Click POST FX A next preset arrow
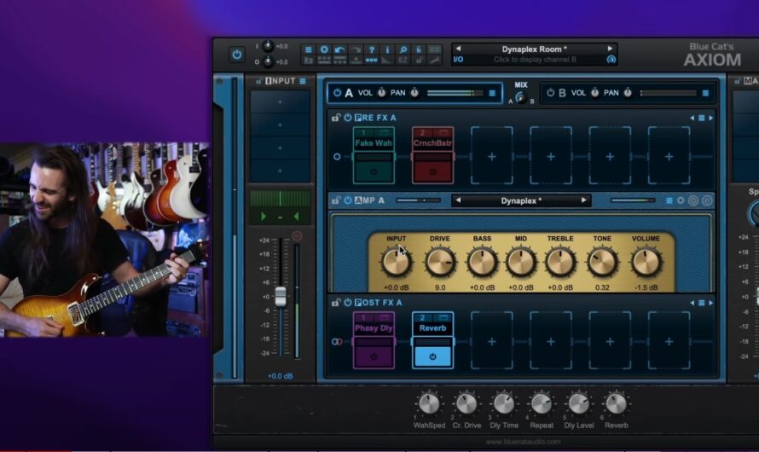The image size is (759, 452). (710, 303)
